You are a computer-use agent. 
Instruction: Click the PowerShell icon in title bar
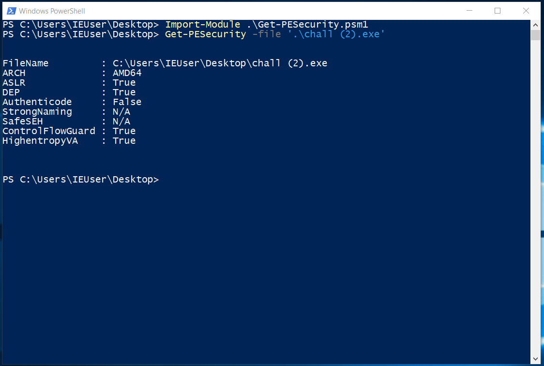(x=11, y=11)
